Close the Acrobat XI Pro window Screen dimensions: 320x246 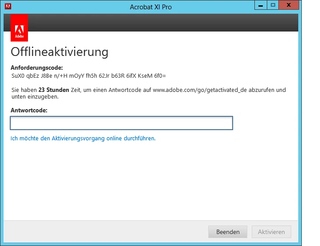click(289, 5)
